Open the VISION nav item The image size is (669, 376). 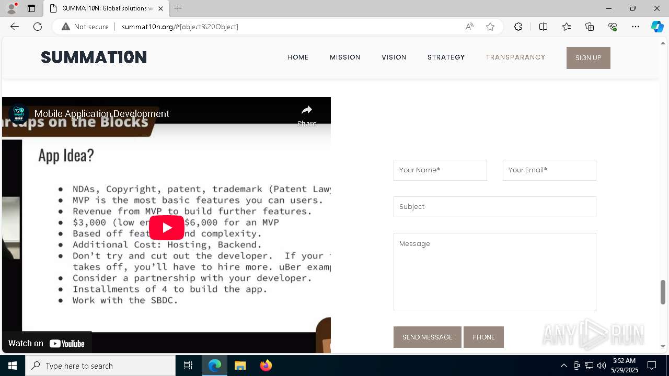point(394,57)
